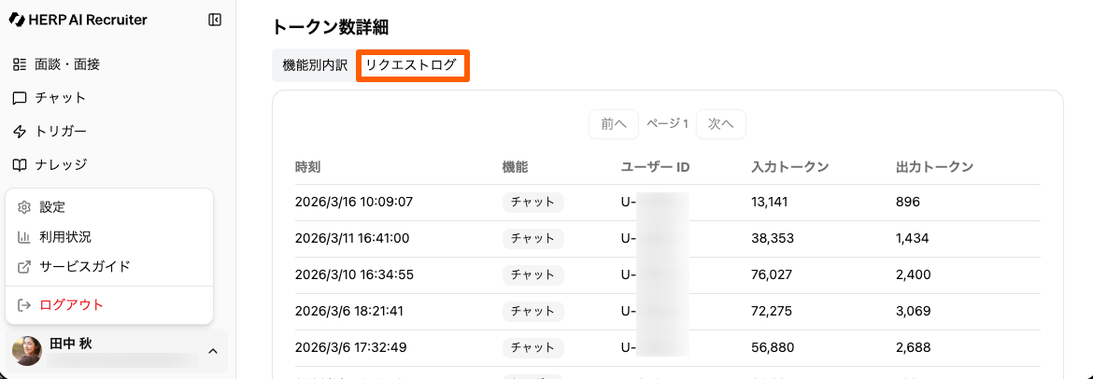Click the 設定 gear icon

point(25,207)
